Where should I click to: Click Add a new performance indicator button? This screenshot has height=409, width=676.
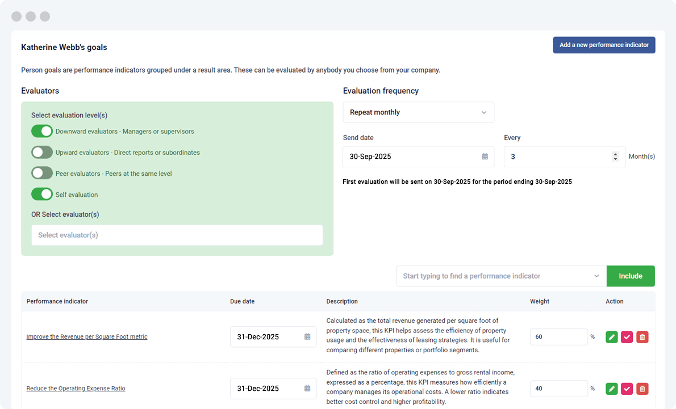tap(604, 45)
